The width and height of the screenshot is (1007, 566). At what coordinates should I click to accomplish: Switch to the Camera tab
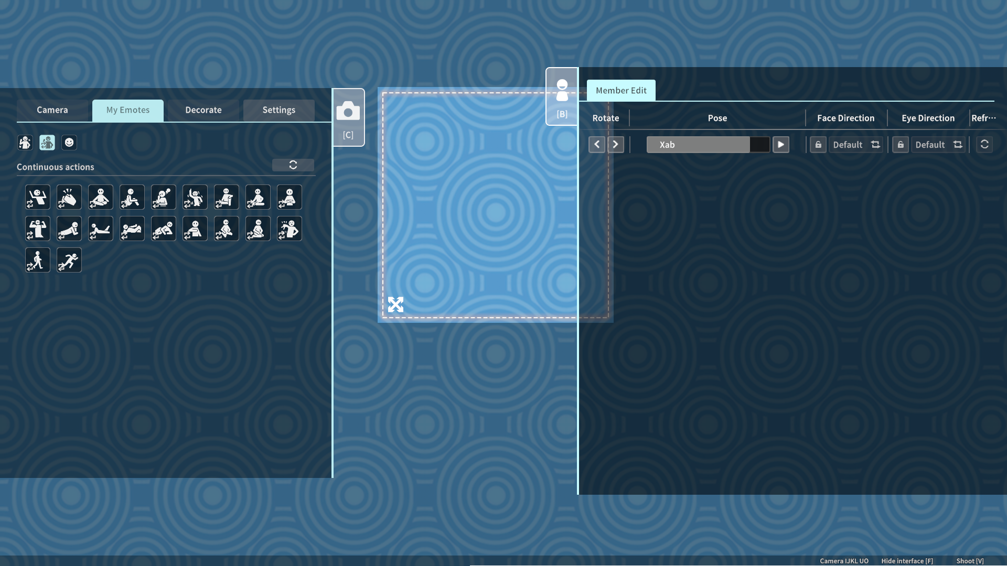coord(52,110)
